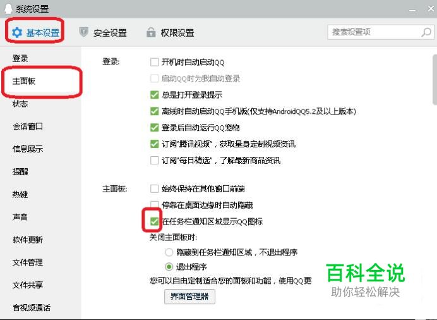Click the vertical scrollbar thumb

tap(434, 80)
